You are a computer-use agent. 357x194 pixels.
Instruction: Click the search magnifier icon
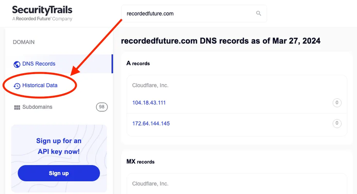[258, 13]
